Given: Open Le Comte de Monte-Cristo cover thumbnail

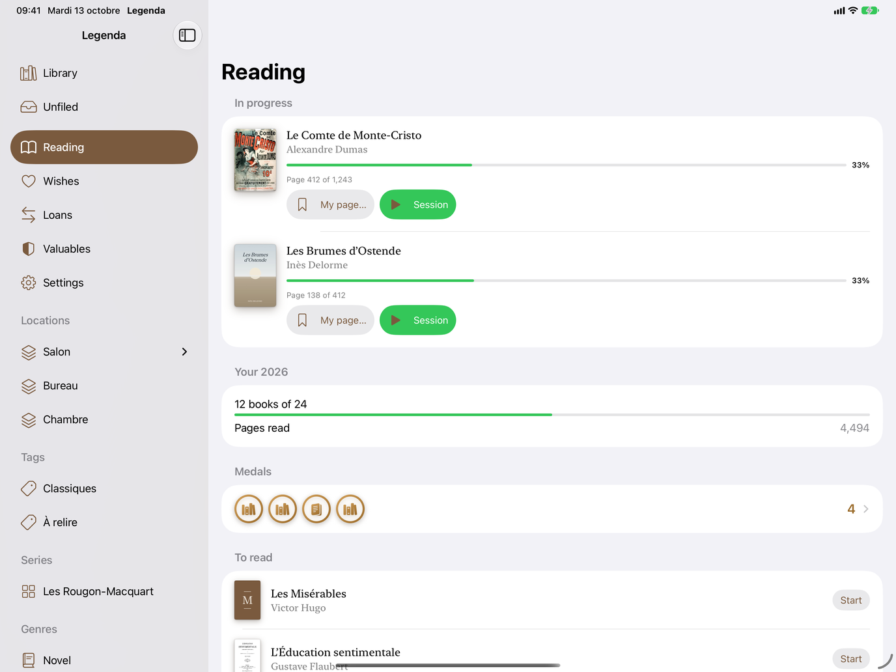Looking at the screenshot, I should [255, 160].
